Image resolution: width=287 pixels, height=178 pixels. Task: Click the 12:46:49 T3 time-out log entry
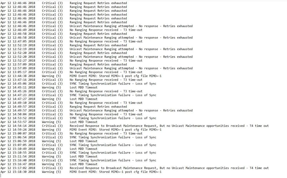pos(106,30)
